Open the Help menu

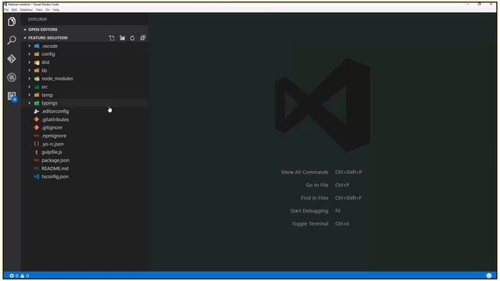pyautogui.click(x=56, y=10)
